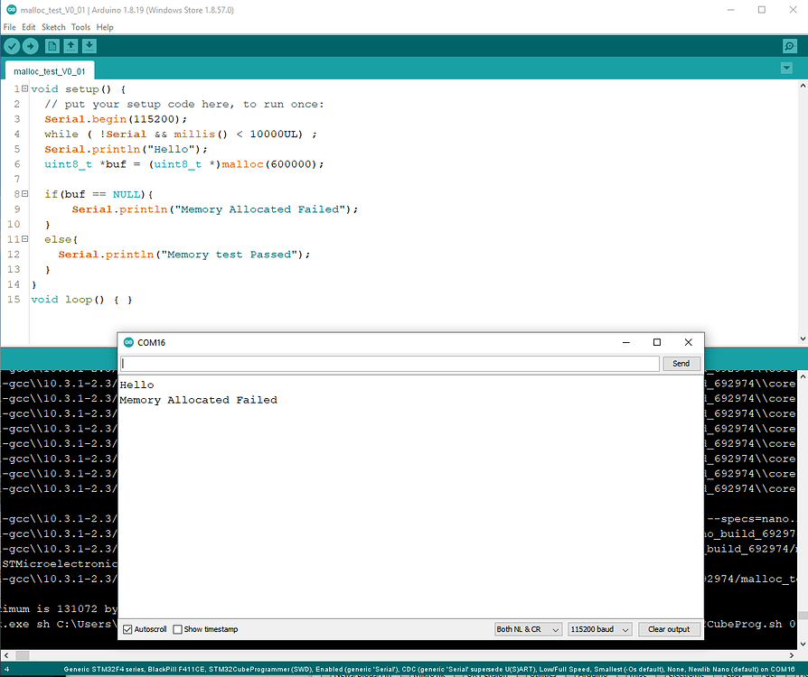Upload the sketch using the arrow icon
The width and height of the screenshot is (808, 677).
[30, 45]
